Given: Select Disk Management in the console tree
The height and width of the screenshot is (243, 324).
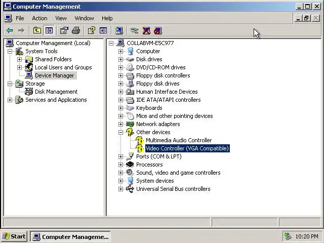Looking at the screenshot, I should (56, 92).
